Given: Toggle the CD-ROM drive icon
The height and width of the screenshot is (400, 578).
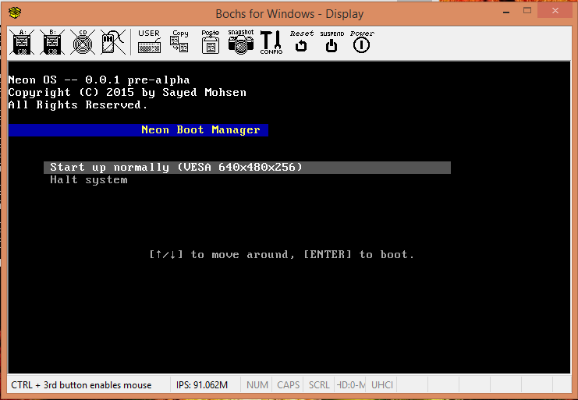Looking at the screenshot, I should (x=83, y=42).
